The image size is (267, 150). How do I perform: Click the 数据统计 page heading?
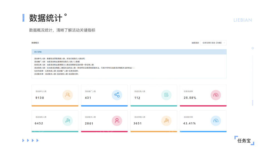46,18
